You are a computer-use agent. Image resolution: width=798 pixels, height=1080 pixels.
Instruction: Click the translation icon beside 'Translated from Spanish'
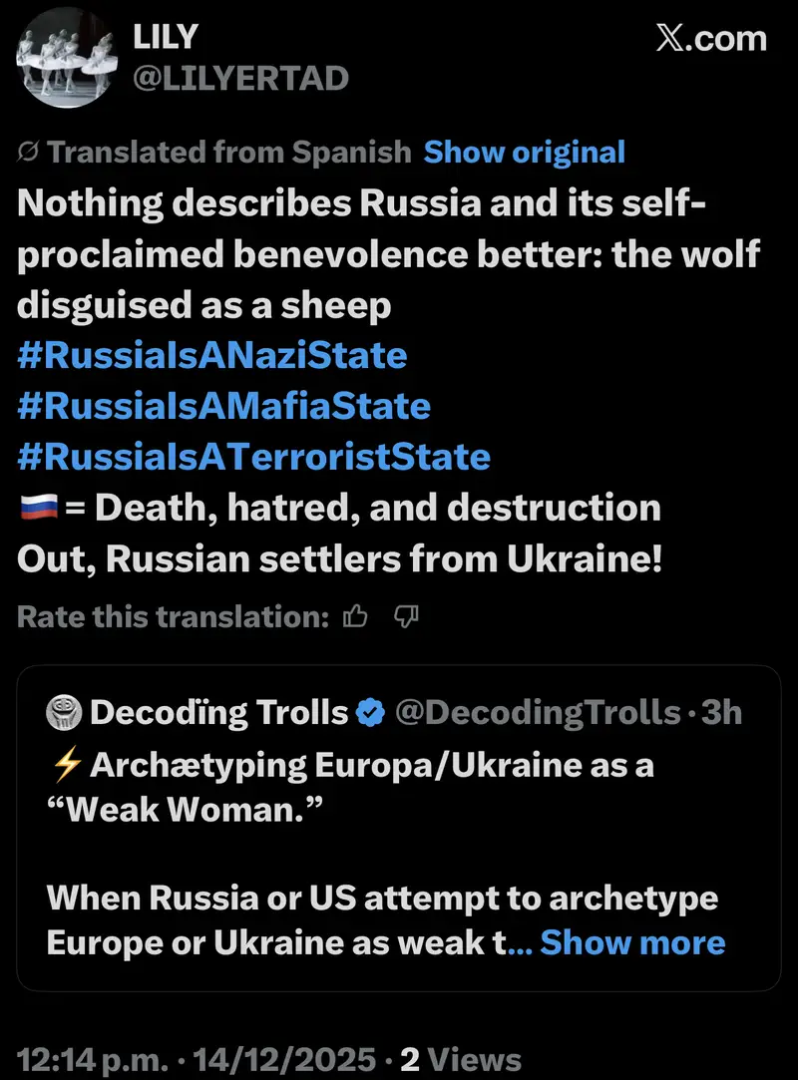coord(29,153)
